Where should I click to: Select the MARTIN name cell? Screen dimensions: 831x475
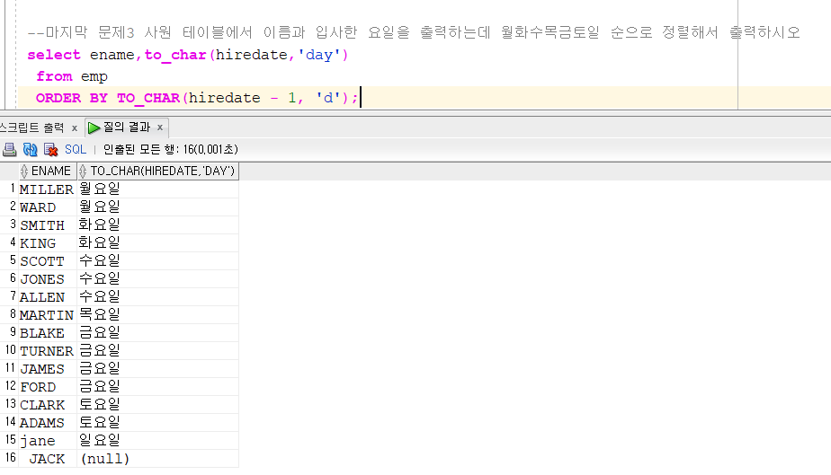coord(47,315)
